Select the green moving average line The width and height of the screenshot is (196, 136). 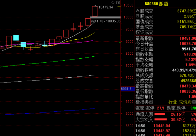click(49, 62)
